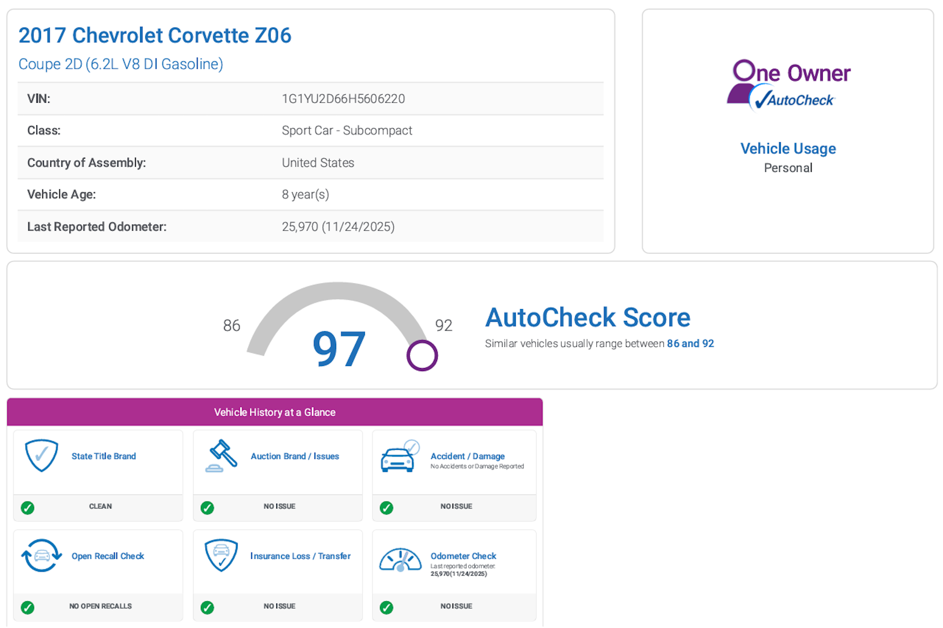Click green checkmark beside CLEAN status
Image resolution: width=943 pixels, height=628 pixels.
[x=27, y=508]
